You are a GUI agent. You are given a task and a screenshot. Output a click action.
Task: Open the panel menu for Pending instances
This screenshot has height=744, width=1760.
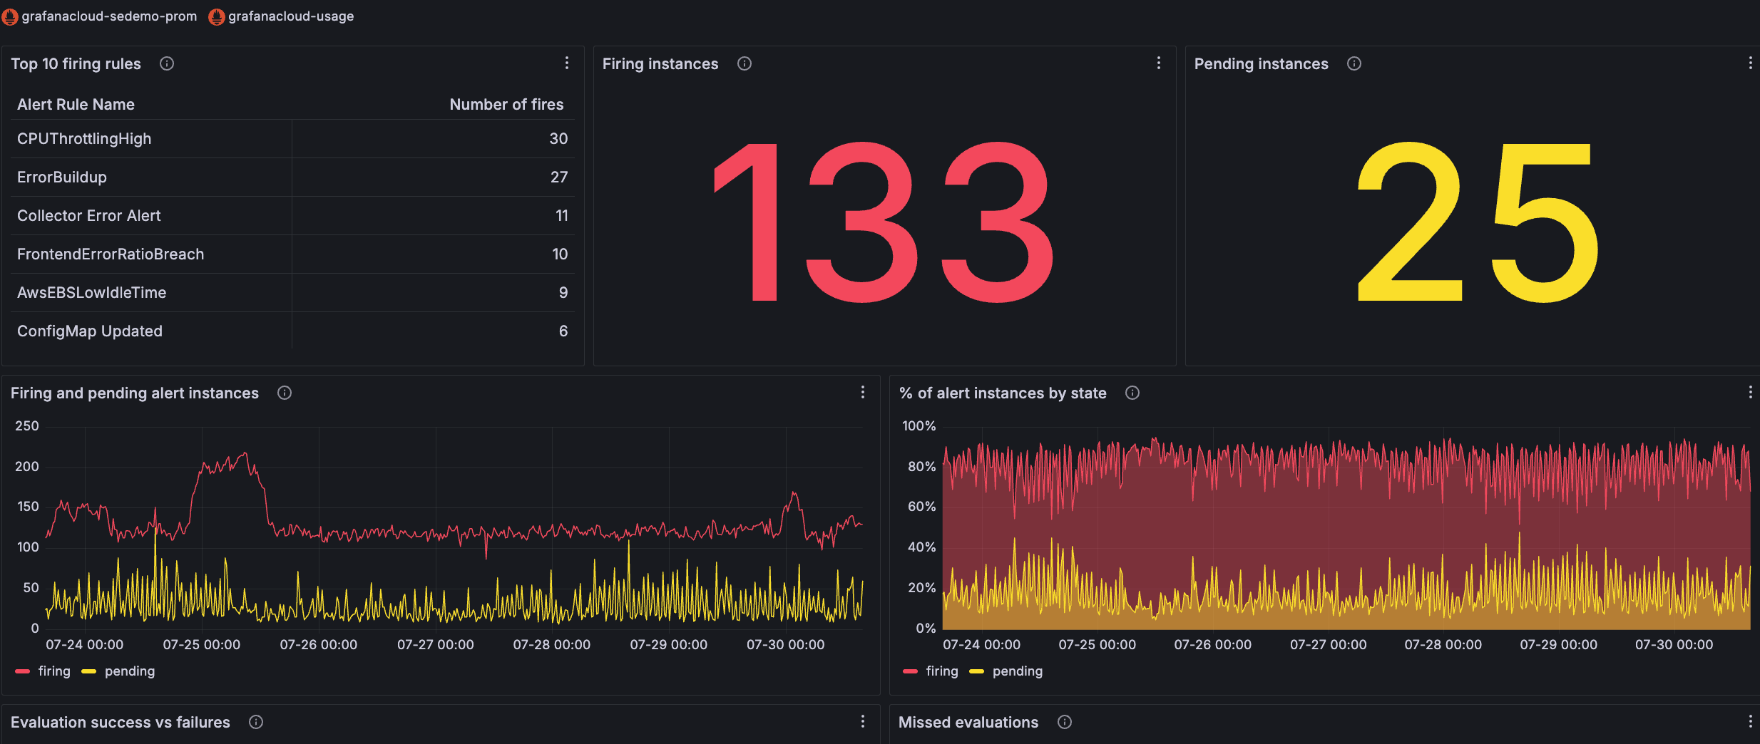point(1749,63)
